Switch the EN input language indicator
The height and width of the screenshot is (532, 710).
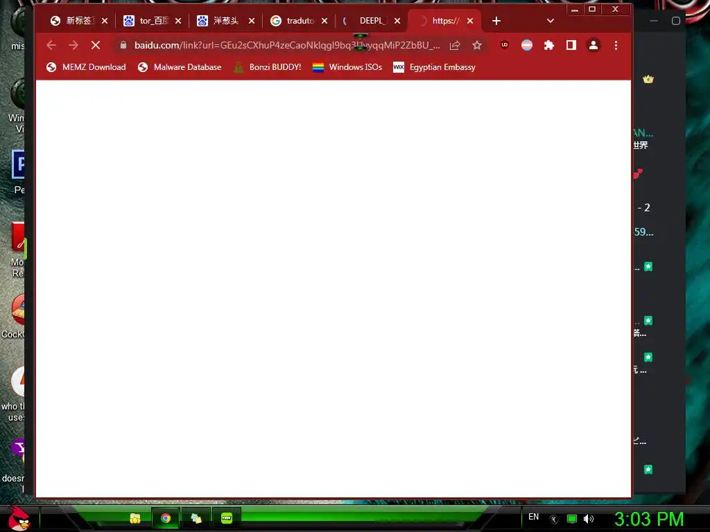click(533, 517)
